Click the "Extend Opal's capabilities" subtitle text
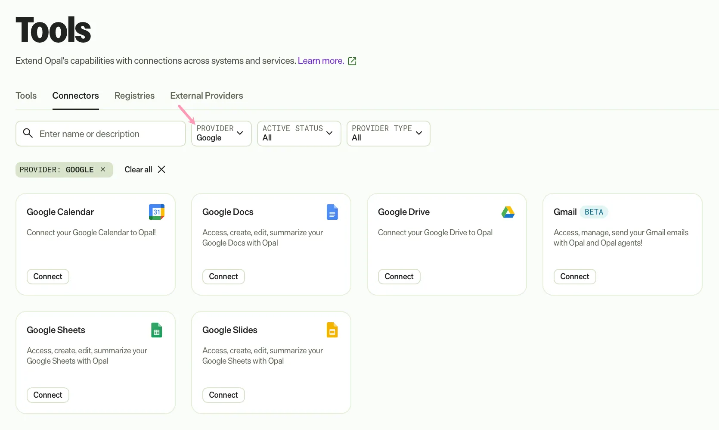Image resolution: width=719 pixels, height=430 pixels. tap(156, 61)
